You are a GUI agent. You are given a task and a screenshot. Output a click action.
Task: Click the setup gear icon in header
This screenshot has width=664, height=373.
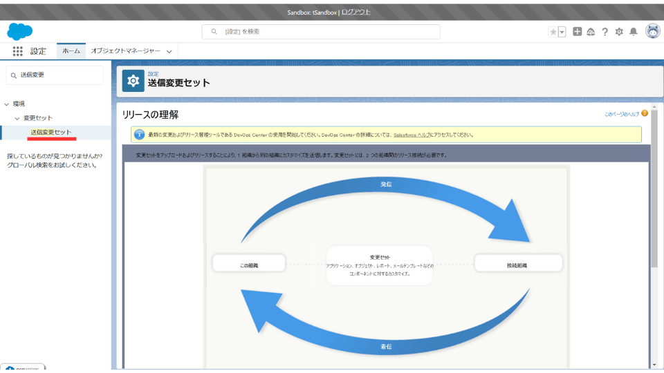tap(619, 32)
